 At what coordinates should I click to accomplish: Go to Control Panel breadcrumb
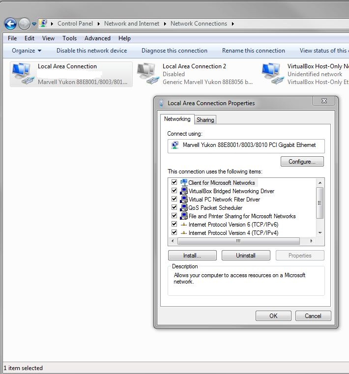[75, 24]
